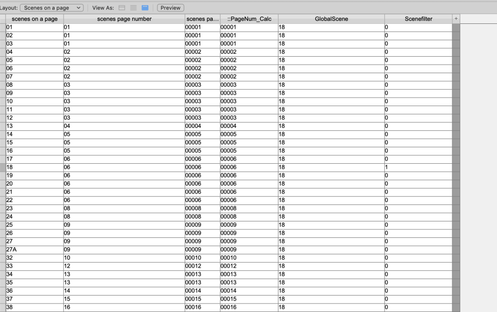Click the GlobalScene column header

[331, 19]
